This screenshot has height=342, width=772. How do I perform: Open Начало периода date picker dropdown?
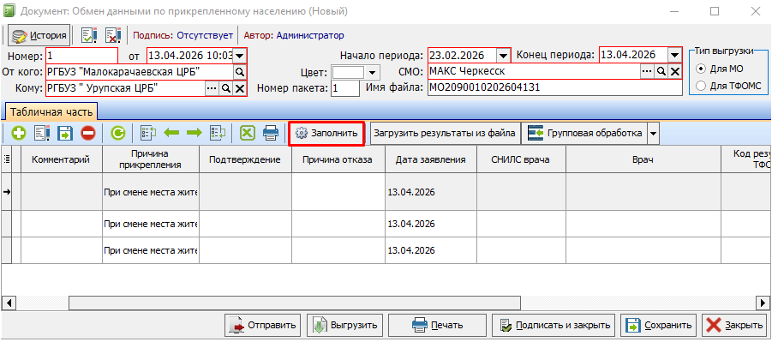click(x=503, y=55)
